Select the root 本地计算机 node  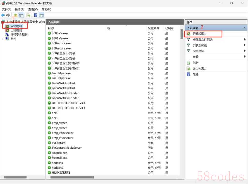pyautogui.click(x=25, y=22)
